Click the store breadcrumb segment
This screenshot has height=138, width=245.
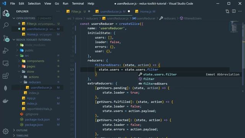(x=78, y=18)
